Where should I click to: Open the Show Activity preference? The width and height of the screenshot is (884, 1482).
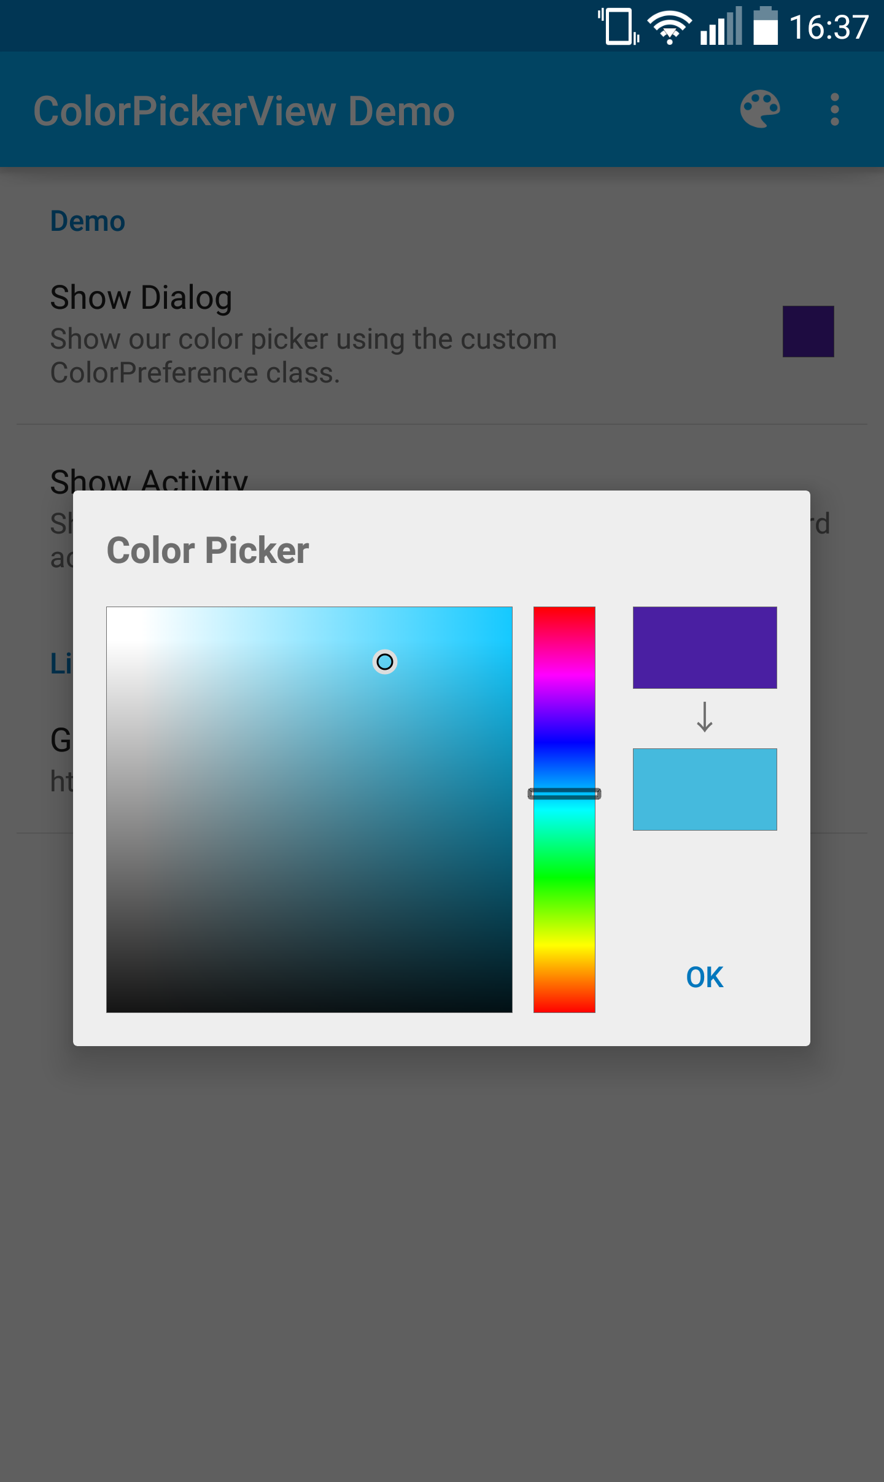coord(147,482)
